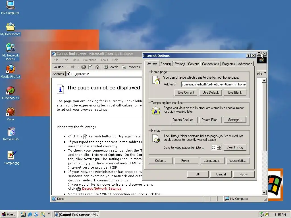Click the system tray clock

(280, 215)
